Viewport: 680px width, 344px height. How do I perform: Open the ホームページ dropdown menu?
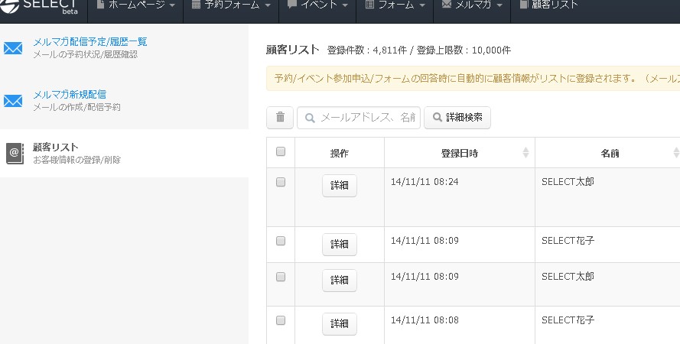click(x=135, y=5)
